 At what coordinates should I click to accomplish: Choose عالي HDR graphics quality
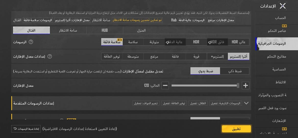pyautogui.click(x=239, y=42)
